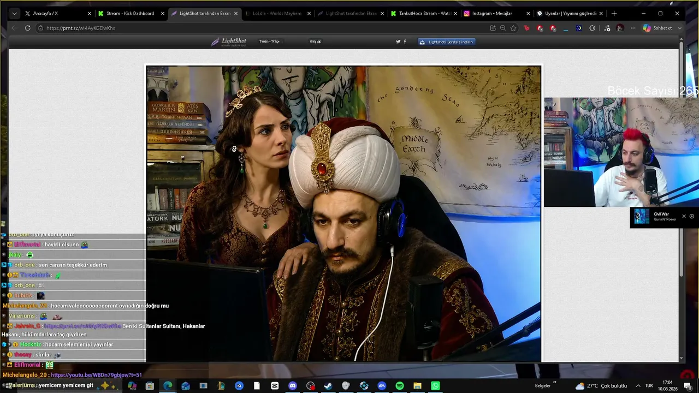Open the browser tab search dropdown
Screen dimensions: 699x393
[15, 14]
